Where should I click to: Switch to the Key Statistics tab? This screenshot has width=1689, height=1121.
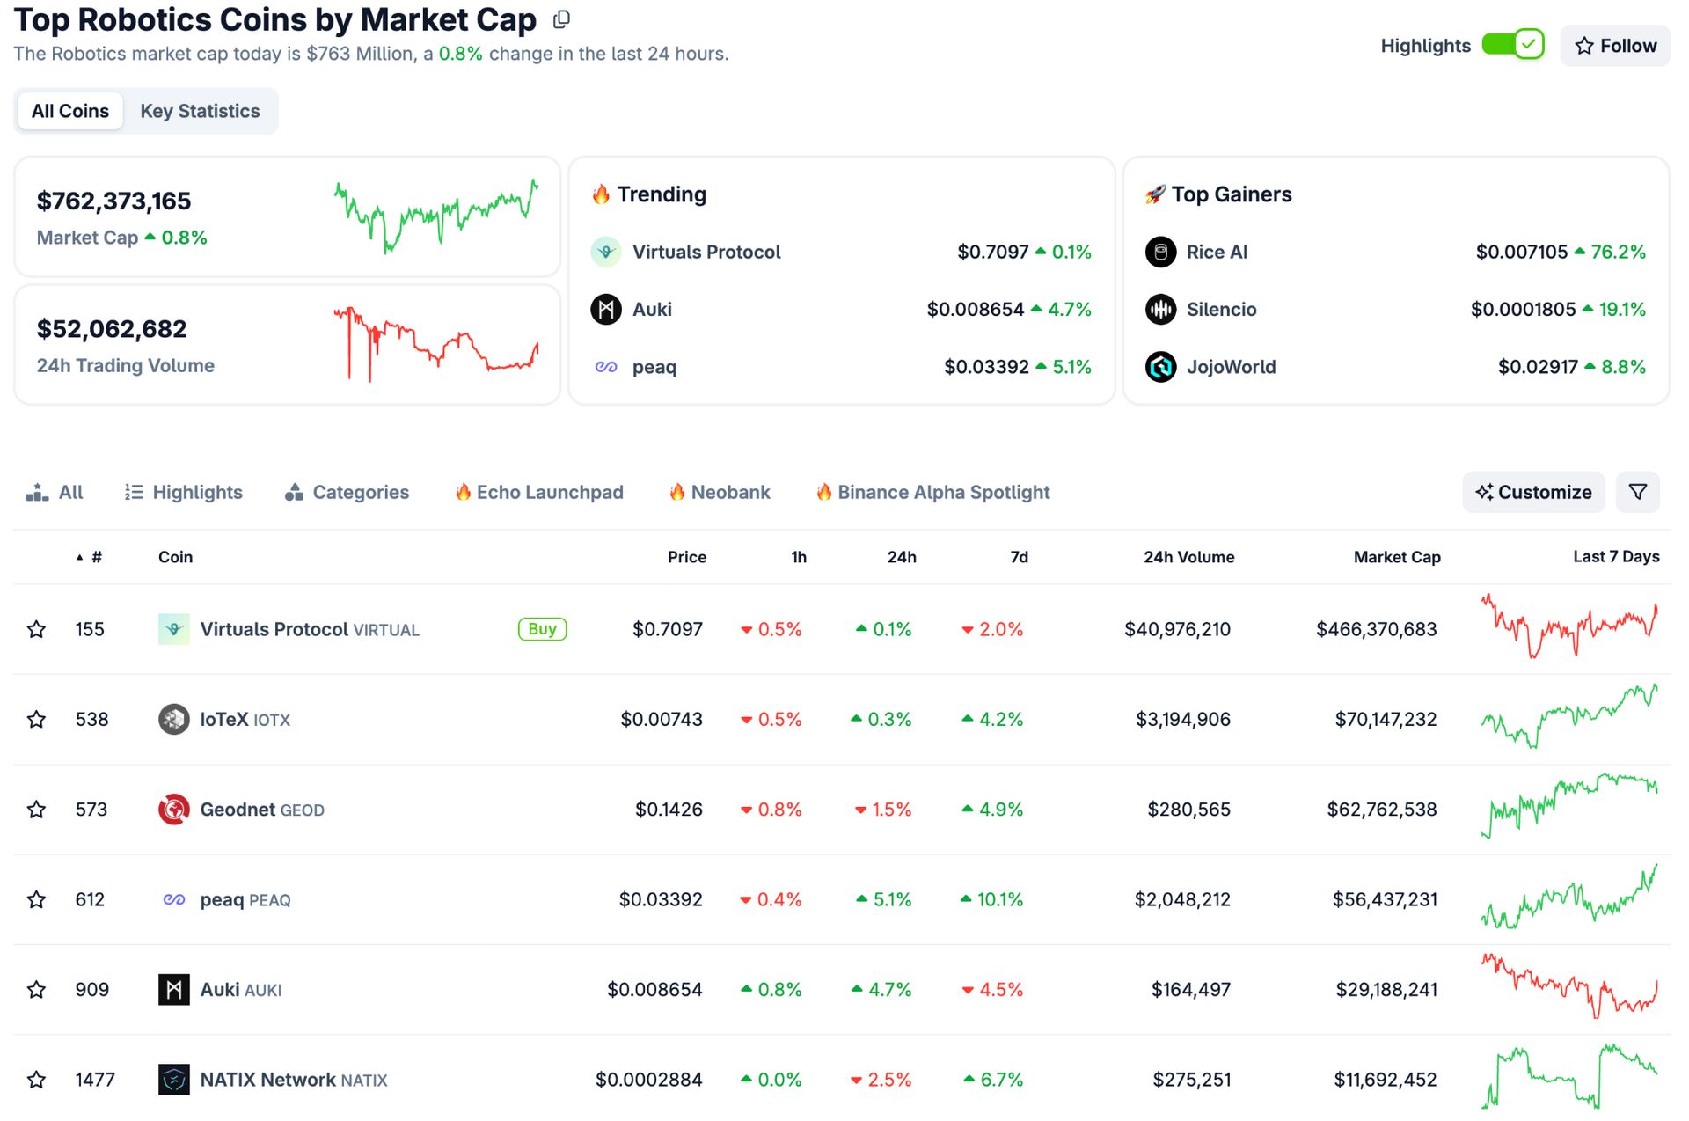pos(200,111)
